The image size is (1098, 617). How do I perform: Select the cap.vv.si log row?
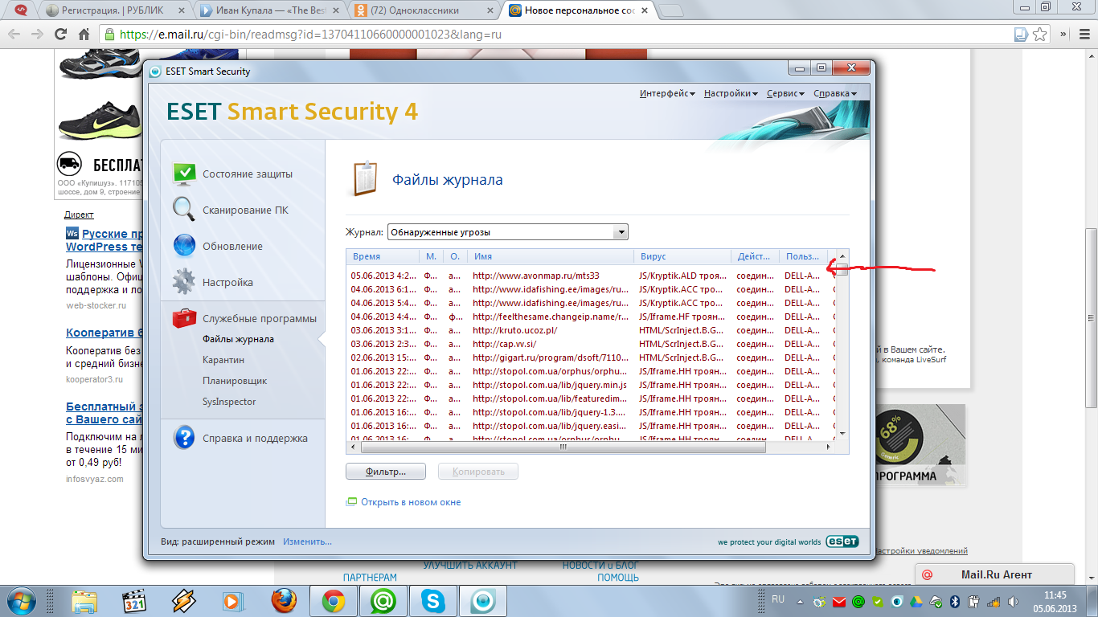point(591,344)
